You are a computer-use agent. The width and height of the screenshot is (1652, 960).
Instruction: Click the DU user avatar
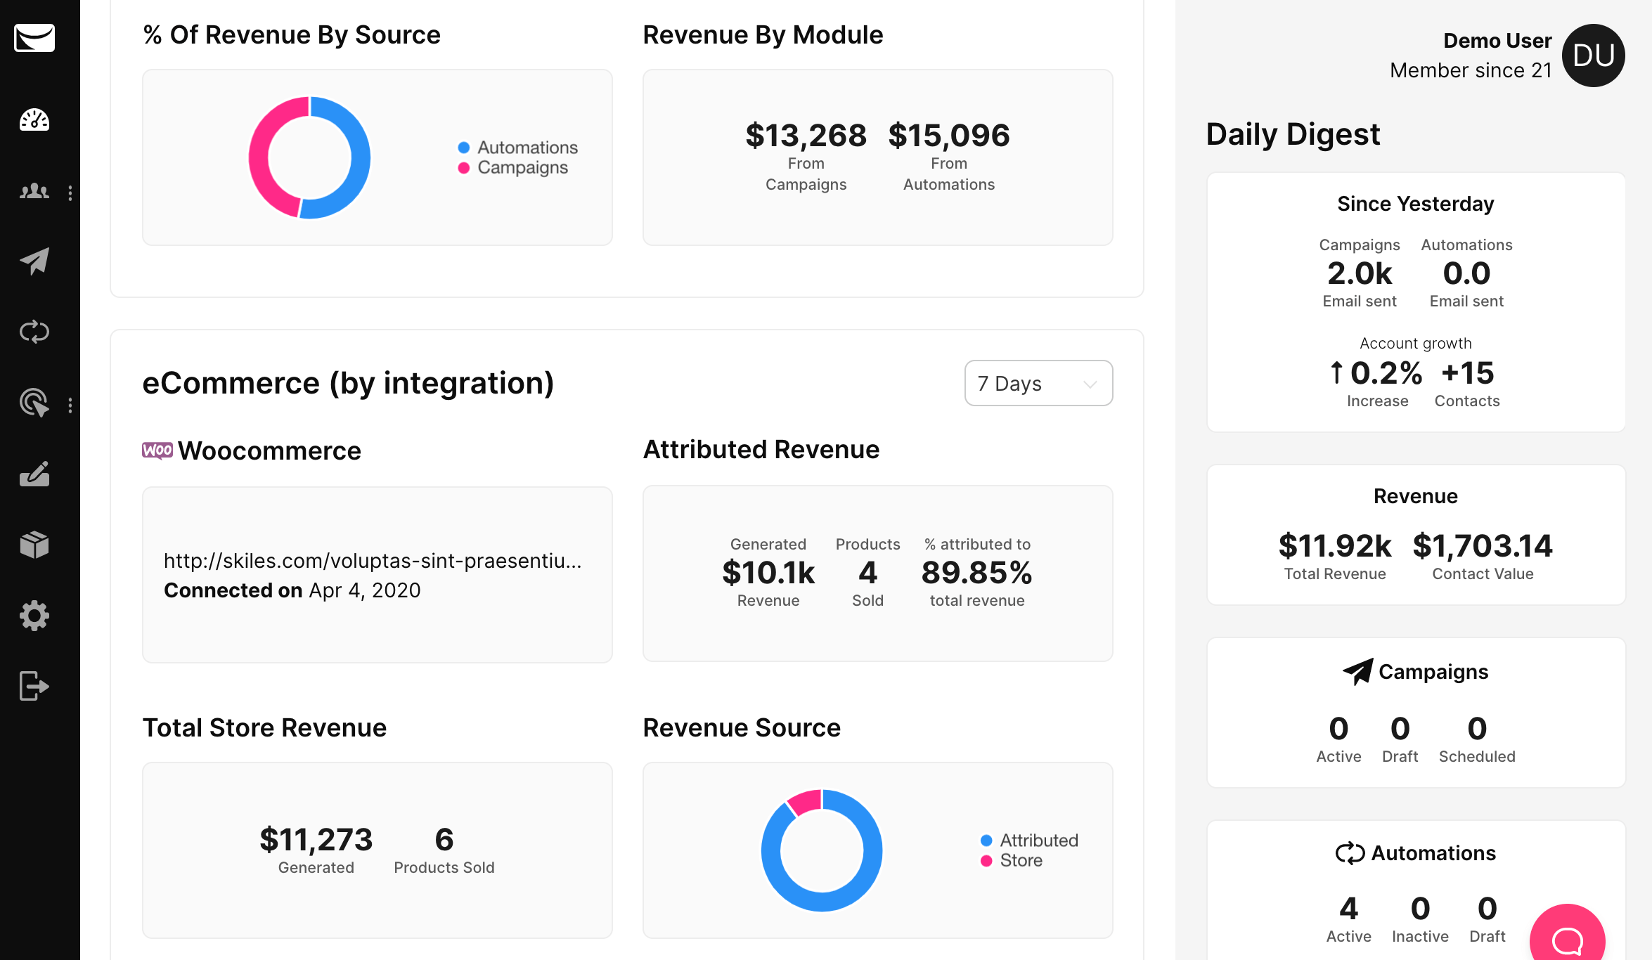(x=1593, y=56)
